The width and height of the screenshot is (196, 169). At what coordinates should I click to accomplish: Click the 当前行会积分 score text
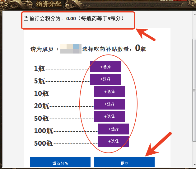point(50,19)
